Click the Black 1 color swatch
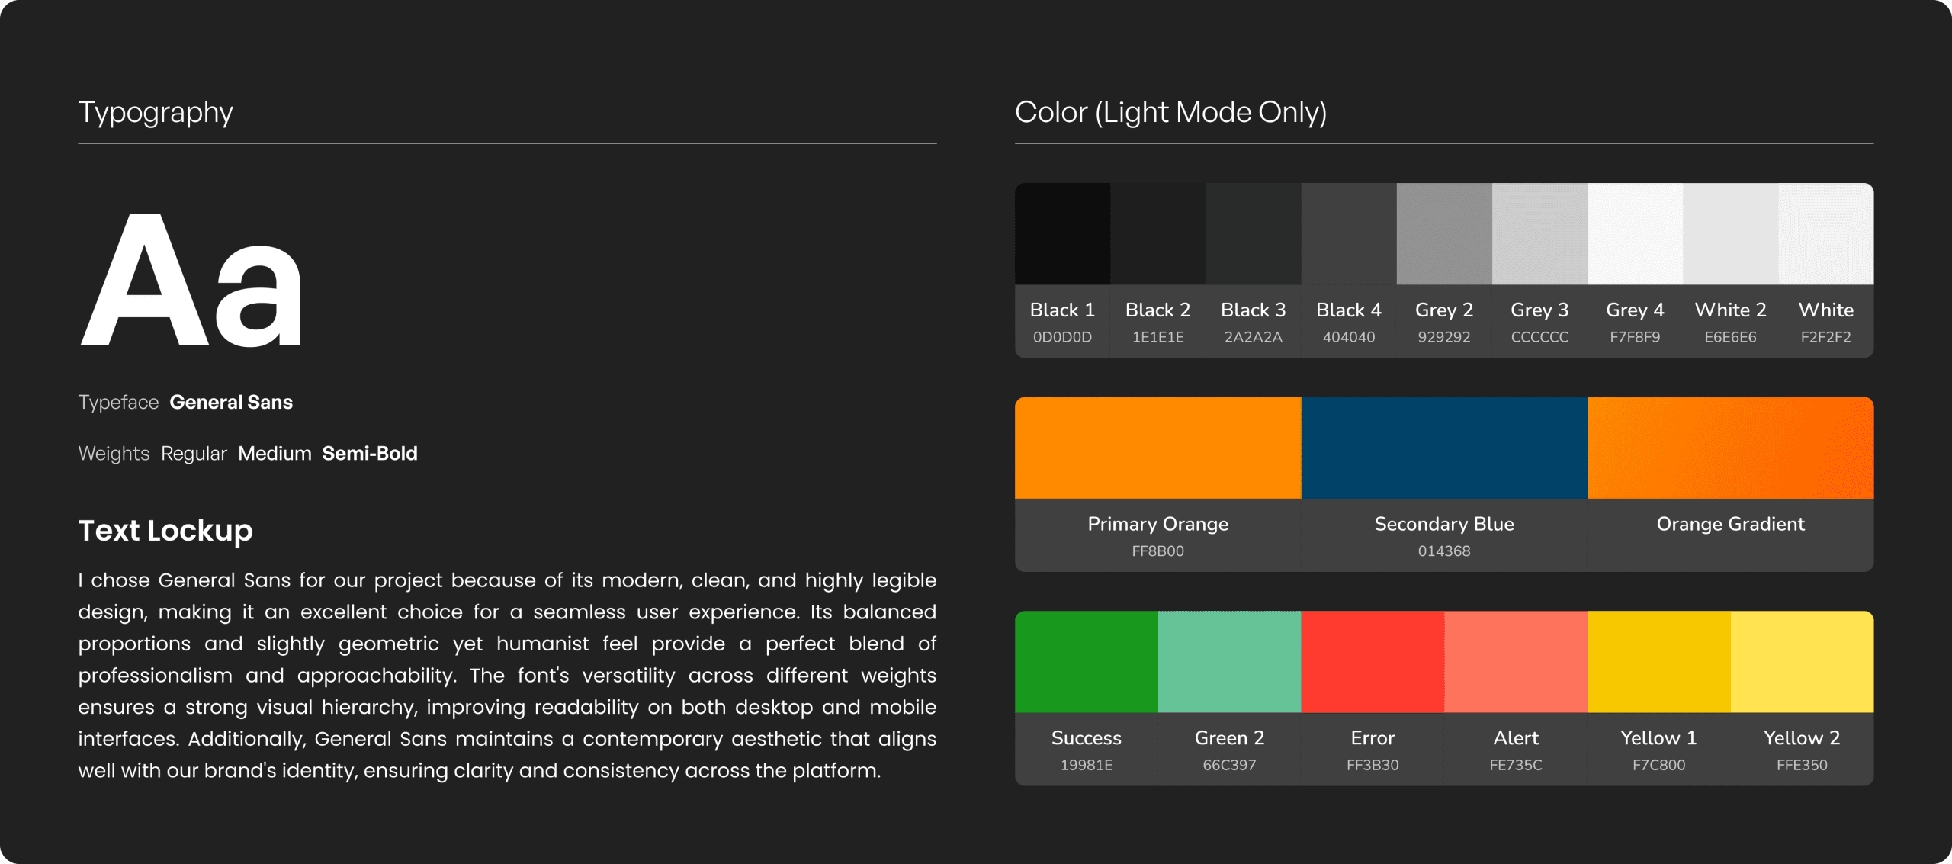 coord(1062,234)
